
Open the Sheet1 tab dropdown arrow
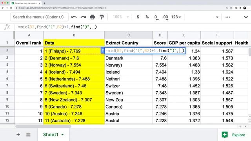(63, 135)
